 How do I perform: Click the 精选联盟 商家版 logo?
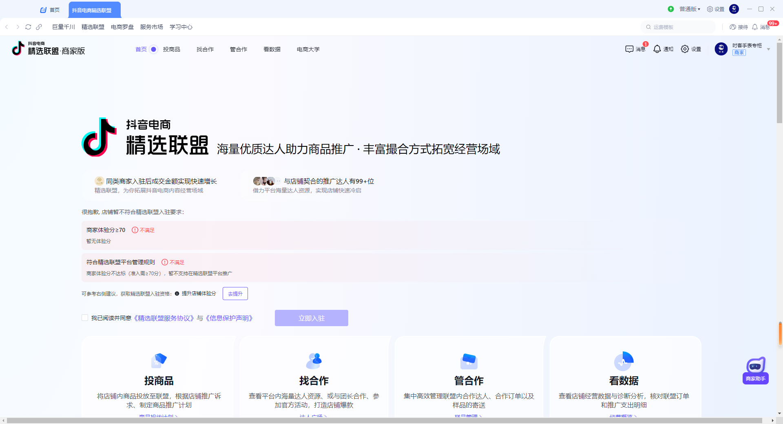pyautogui.click(x=49, y=49)
